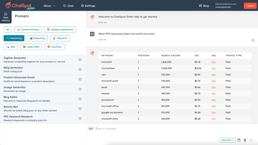The width and height of the screenshot is (258, 145).
Task: Favorite the Brevity Bot prompt
Action: pos(80,109)
